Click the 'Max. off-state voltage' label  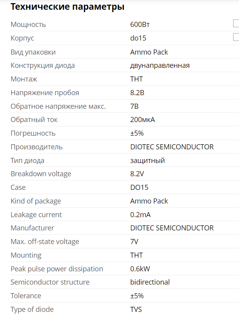pos(45,242)
